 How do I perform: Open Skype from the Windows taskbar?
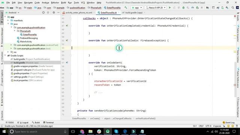click(x=116, y=132)
